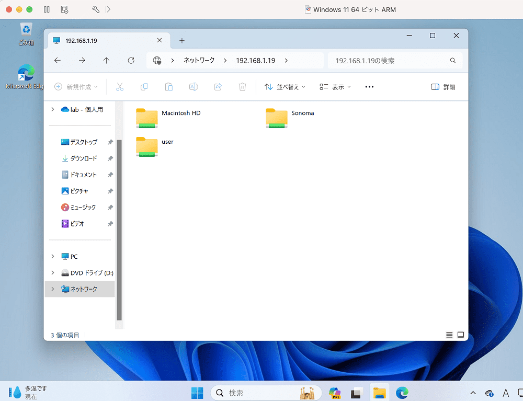Click the navigation pane scrollbar
Screen dimensions: 523x401
(119, 230)
